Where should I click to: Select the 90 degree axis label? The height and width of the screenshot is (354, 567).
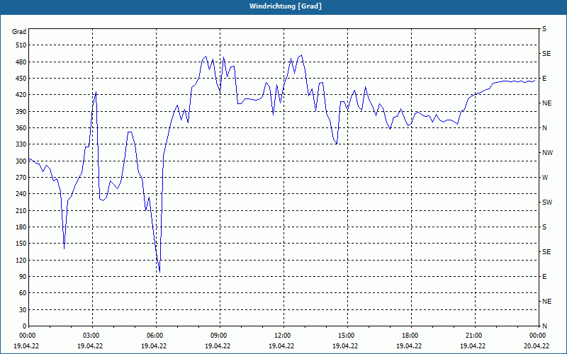[23, 277]
